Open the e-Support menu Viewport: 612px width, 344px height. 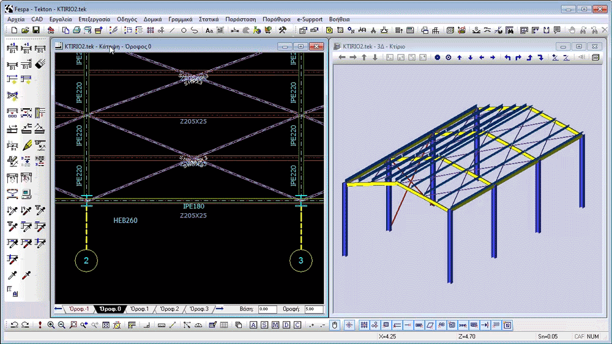tap(310, 19)
